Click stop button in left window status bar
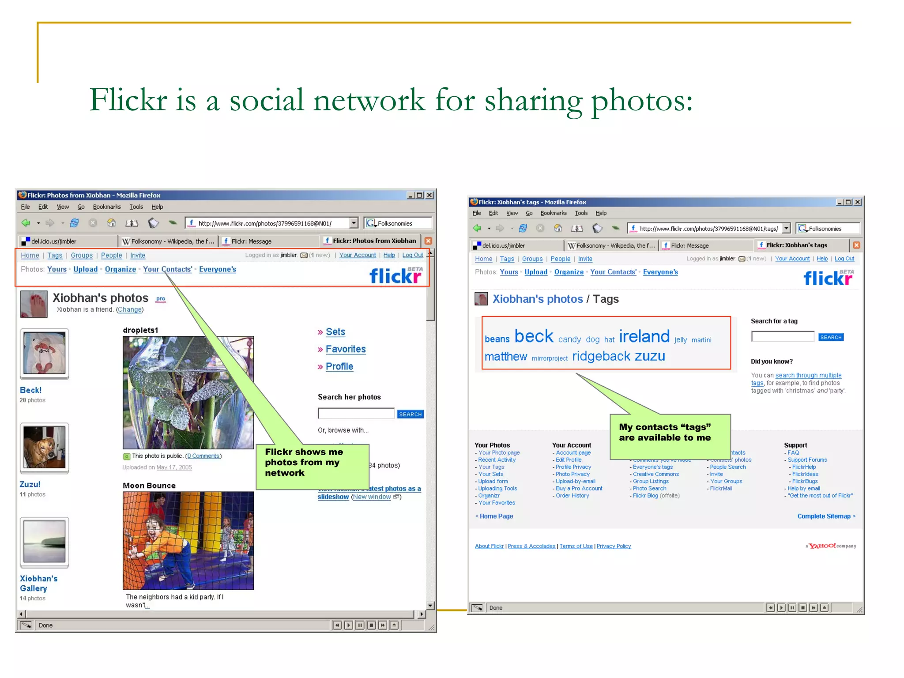Screen dimensions: 904x678 (x=371, y=625)
